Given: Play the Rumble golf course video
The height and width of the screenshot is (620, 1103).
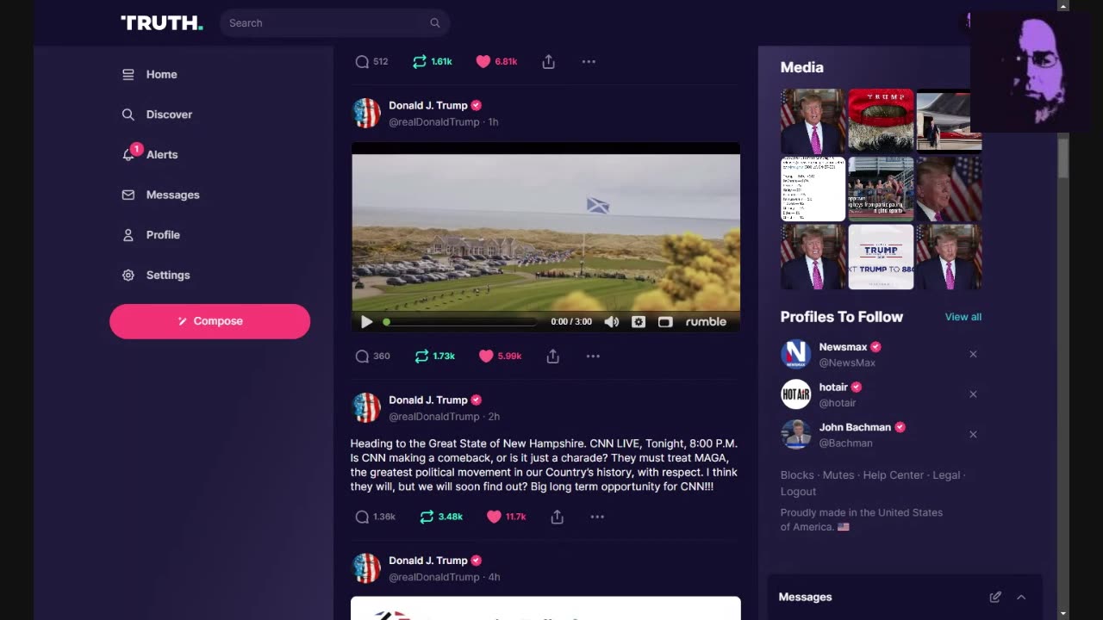Looking at the screenshot, I should tap(366, 322).
